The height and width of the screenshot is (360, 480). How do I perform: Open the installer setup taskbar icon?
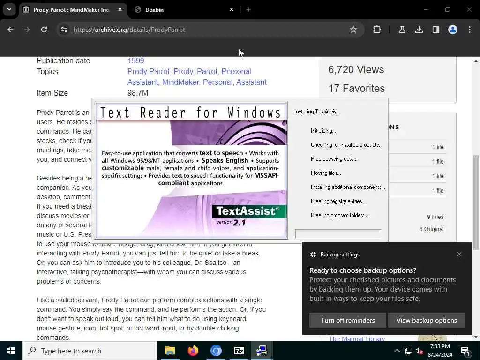(x=262, y=351)
